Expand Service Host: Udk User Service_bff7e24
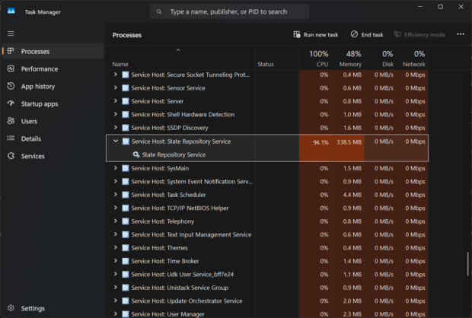The width and height of the screenshot is (472, 318). point(115,274)
